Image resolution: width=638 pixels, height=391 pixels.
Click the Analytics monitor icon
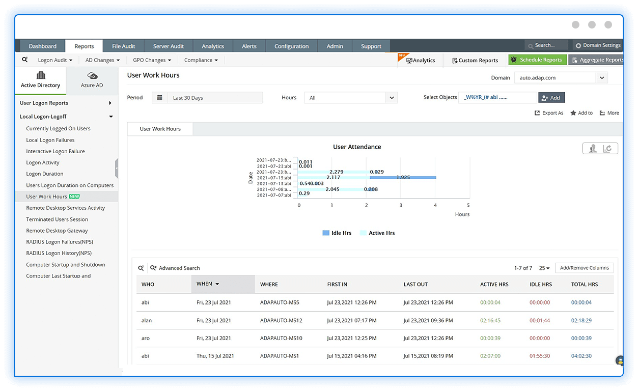409,61
